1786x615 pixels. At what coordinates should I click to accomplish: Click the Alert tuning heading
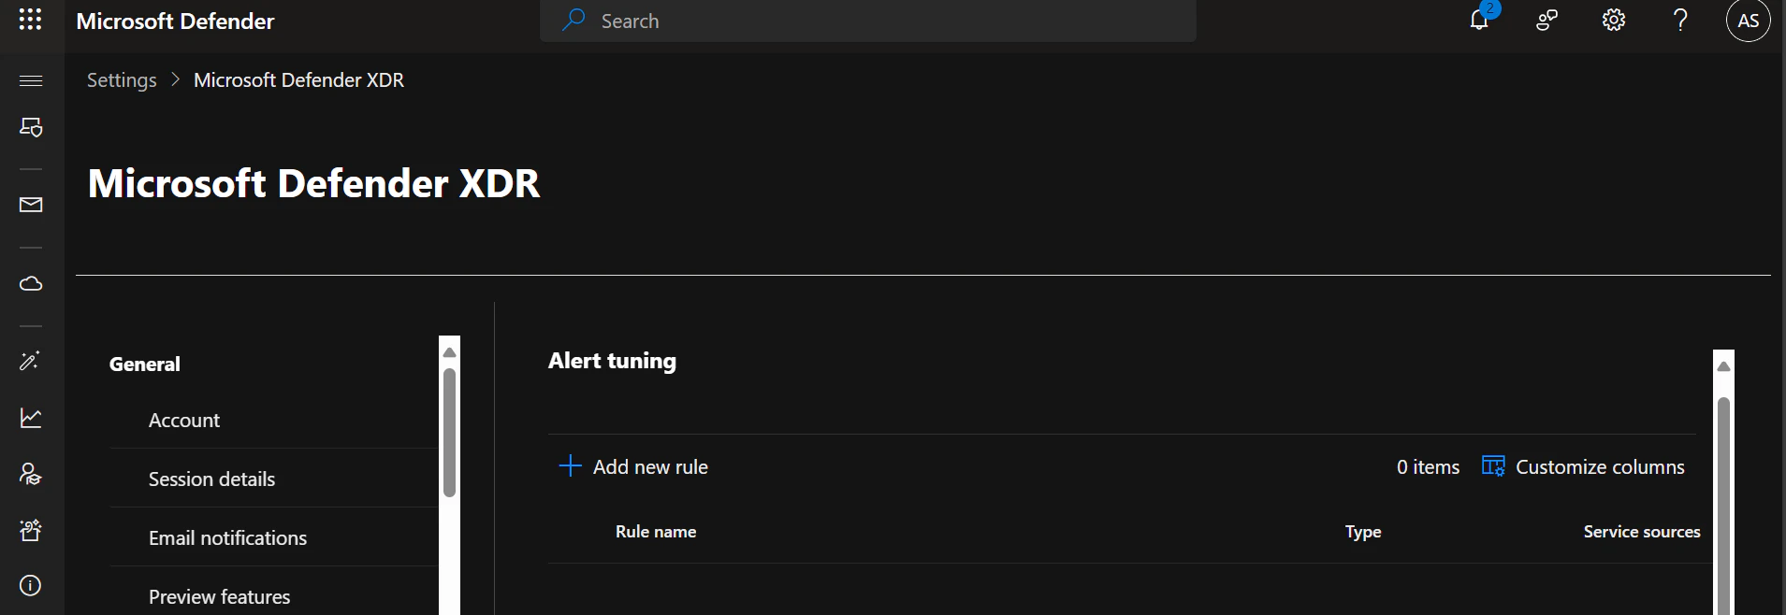coord(612,361)
